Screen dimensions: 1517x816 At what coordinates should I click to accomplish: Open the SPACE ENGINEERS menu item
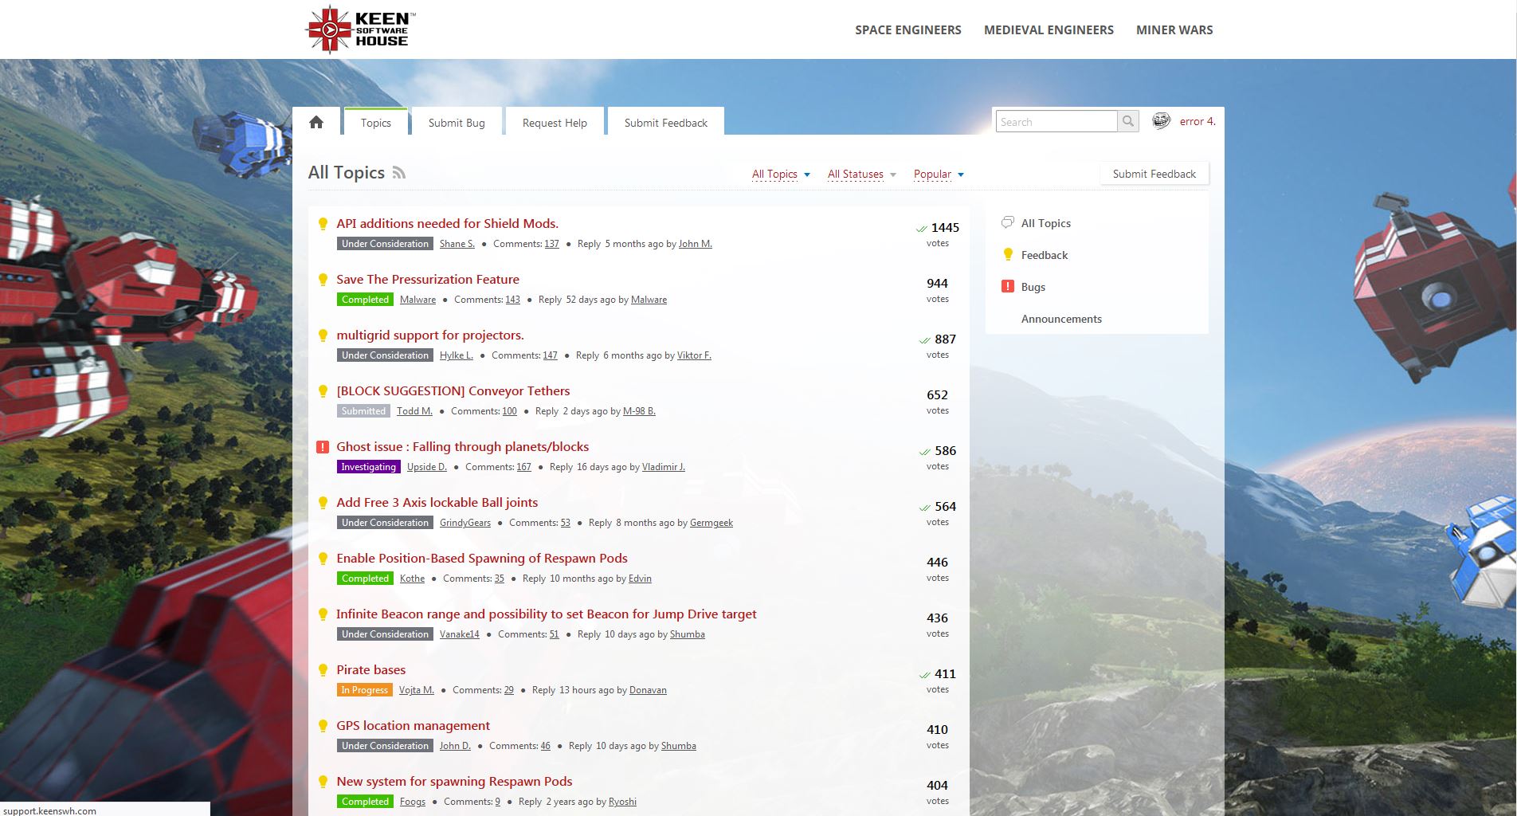point(907,30)
